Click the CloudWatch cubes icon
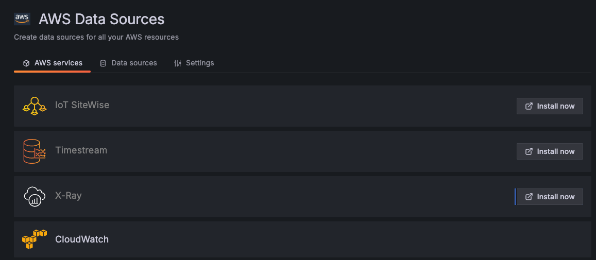 point(35,239)
